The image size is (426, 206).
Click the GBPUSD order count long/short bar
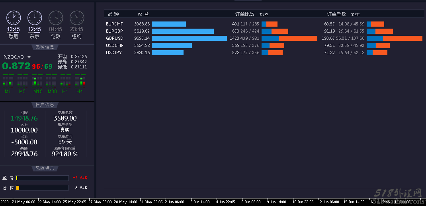pyautogui.click(x=289, y=38)
